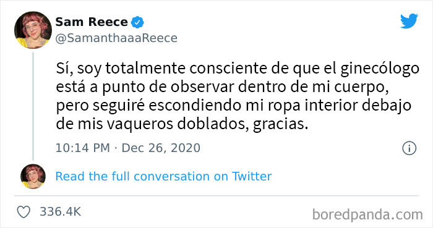Read the full conversation on Twitter
Viewport: 433px width, 228px height.
coord(163,177)
